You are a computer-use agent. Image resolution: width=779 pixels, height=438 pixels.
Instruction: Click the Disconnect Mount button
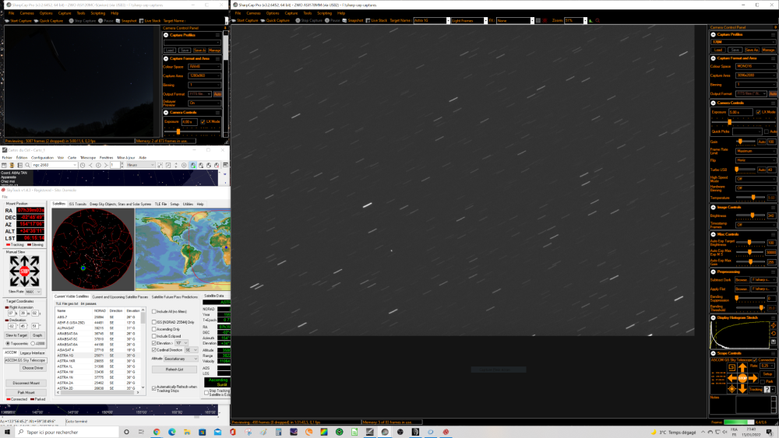click(26, 383)
